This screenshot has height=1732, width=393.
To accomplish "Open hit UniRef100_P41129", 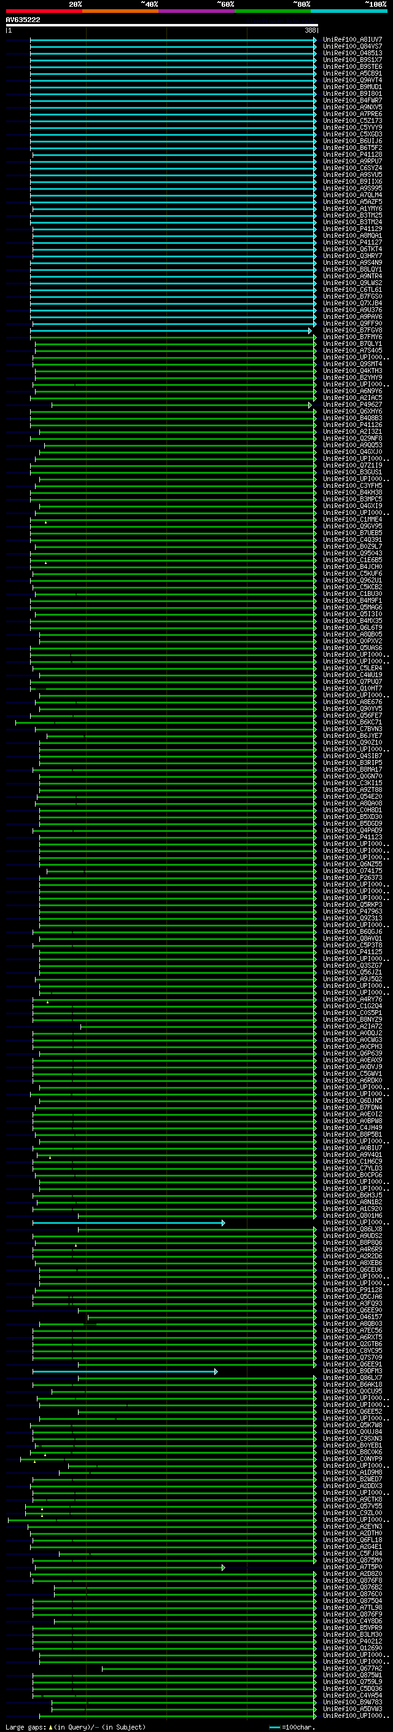I will [x=352, y=229].
